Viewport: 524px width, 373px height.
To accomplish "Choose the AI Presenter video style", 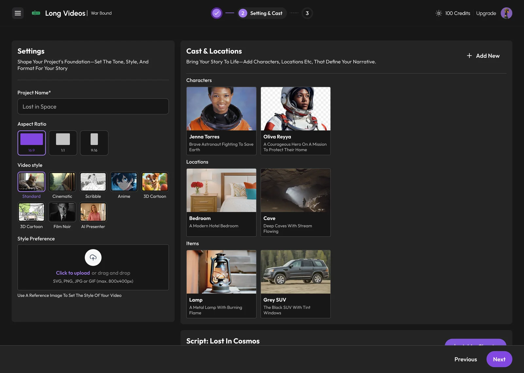I will click(93, 216).
